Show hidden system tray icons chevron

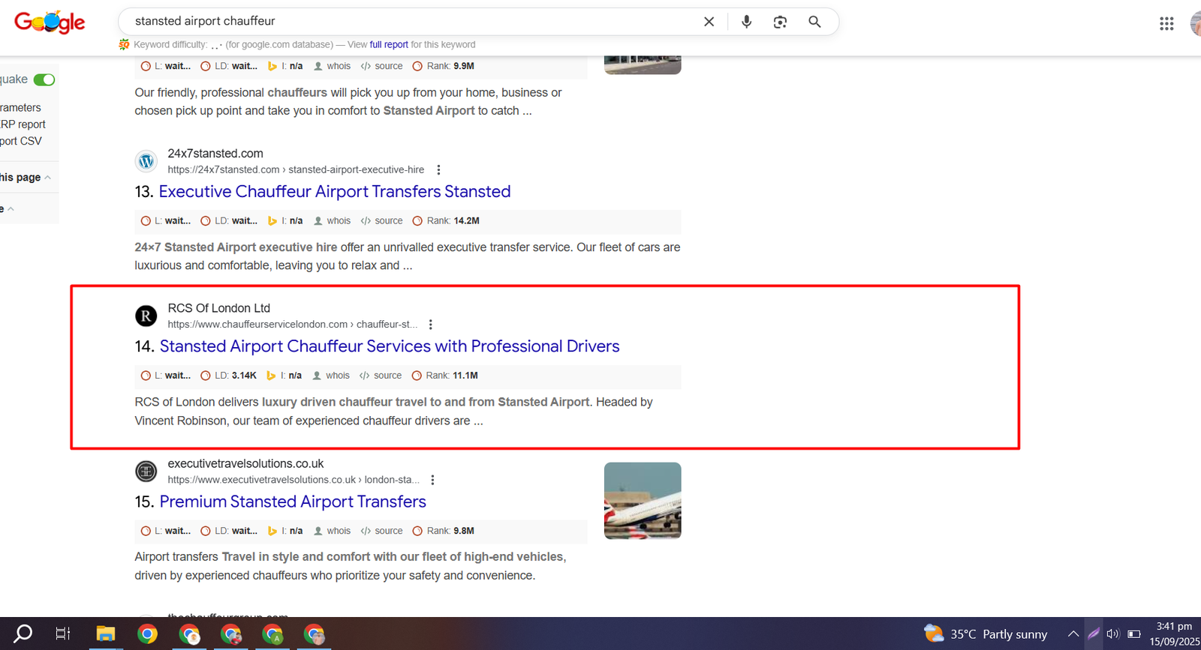pyautogui.click(x=1073, y=634)
